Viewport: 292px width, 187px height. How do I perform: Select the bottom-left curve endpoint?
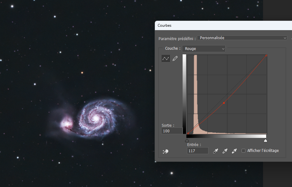[188, 133]
